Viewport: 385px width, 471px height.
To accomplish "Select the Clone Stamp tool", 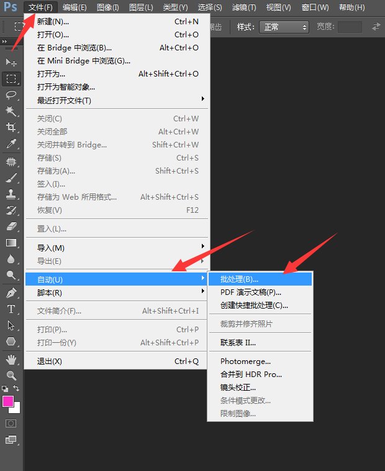I will (x=11, y=194).
